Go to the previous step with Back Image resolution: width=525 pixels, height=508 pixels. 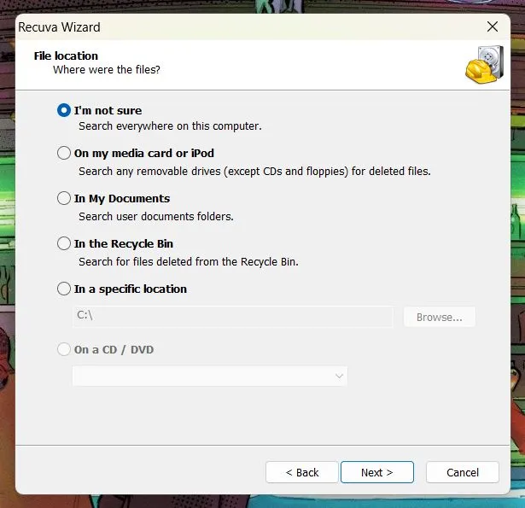pos(302,472)
